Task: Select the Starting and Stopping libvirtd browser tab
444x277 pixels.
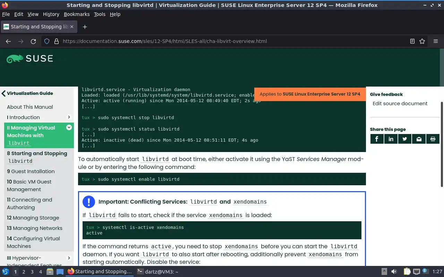Action: (x=39, y=27)
